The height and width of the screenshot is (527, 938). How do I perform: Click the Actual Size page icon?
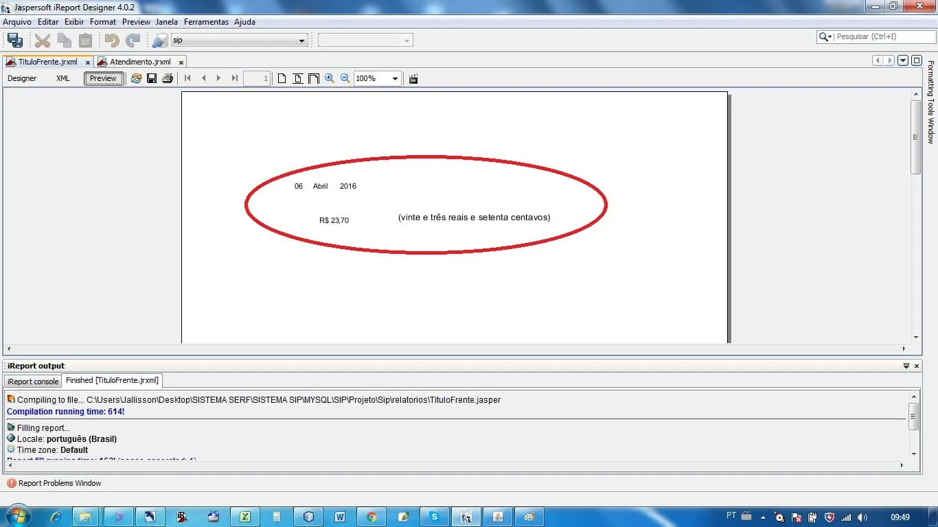[282, 78]
